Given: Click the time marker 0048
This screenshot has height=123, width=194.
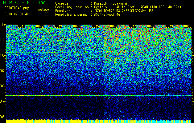Looking at the screenshot, I should (x=151, y=26).
